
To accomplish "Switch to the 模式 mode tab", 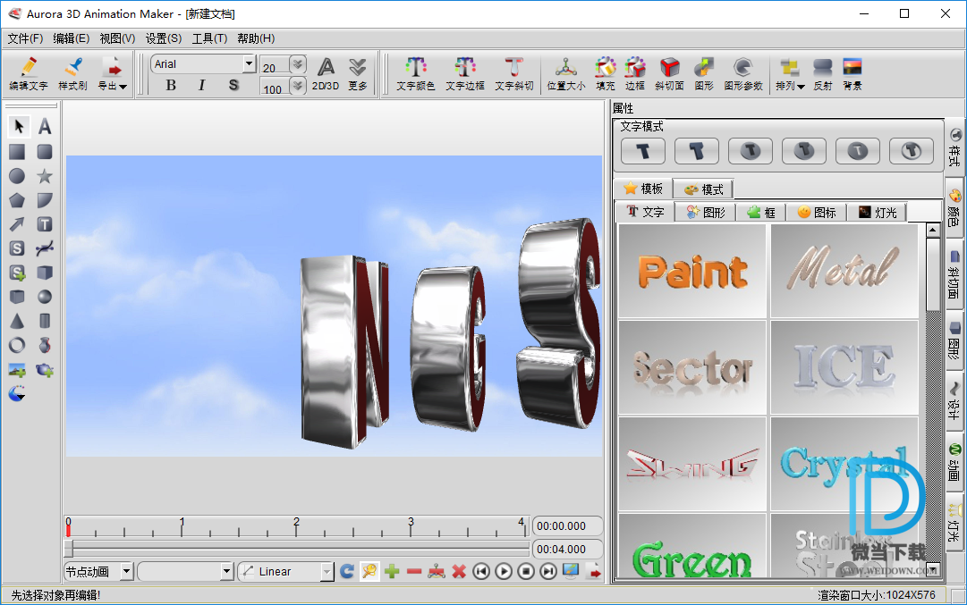I will [704, 189].
